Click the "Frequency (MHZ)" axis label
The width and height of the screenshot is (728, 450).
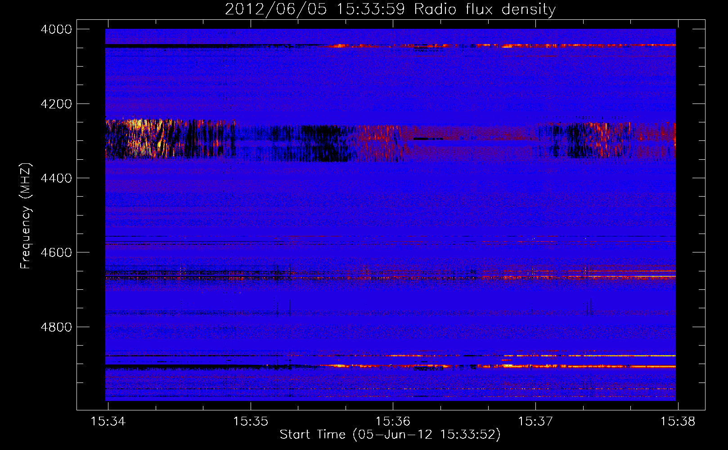26,216
